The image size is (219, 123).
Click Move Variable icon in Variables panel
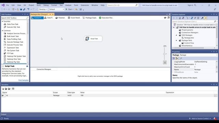6,89
